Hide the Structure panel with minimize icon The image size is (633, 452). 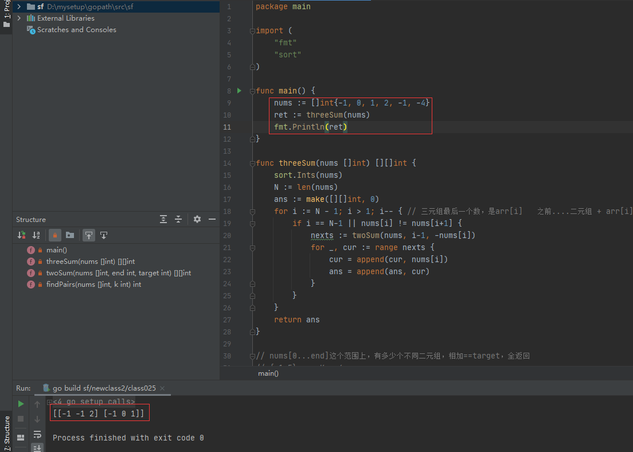coord(212,219)
